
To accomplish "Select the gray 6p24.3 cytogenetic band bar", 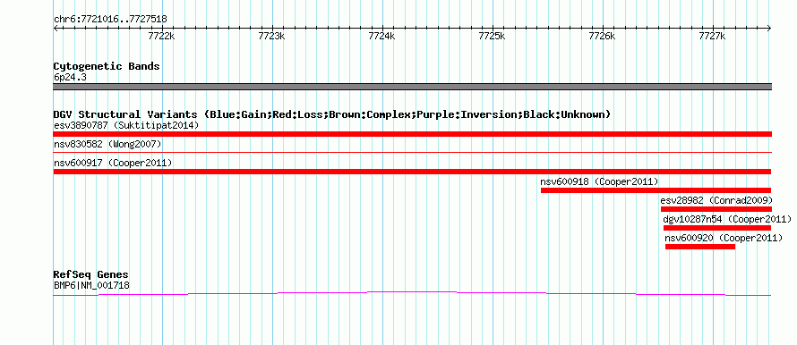I will click(x=413, y=87).
